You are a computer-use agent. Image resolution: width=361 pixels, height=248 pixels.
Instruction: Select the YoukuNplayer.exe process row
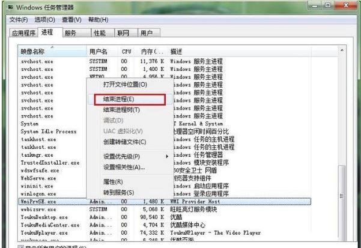click(165, 233)
